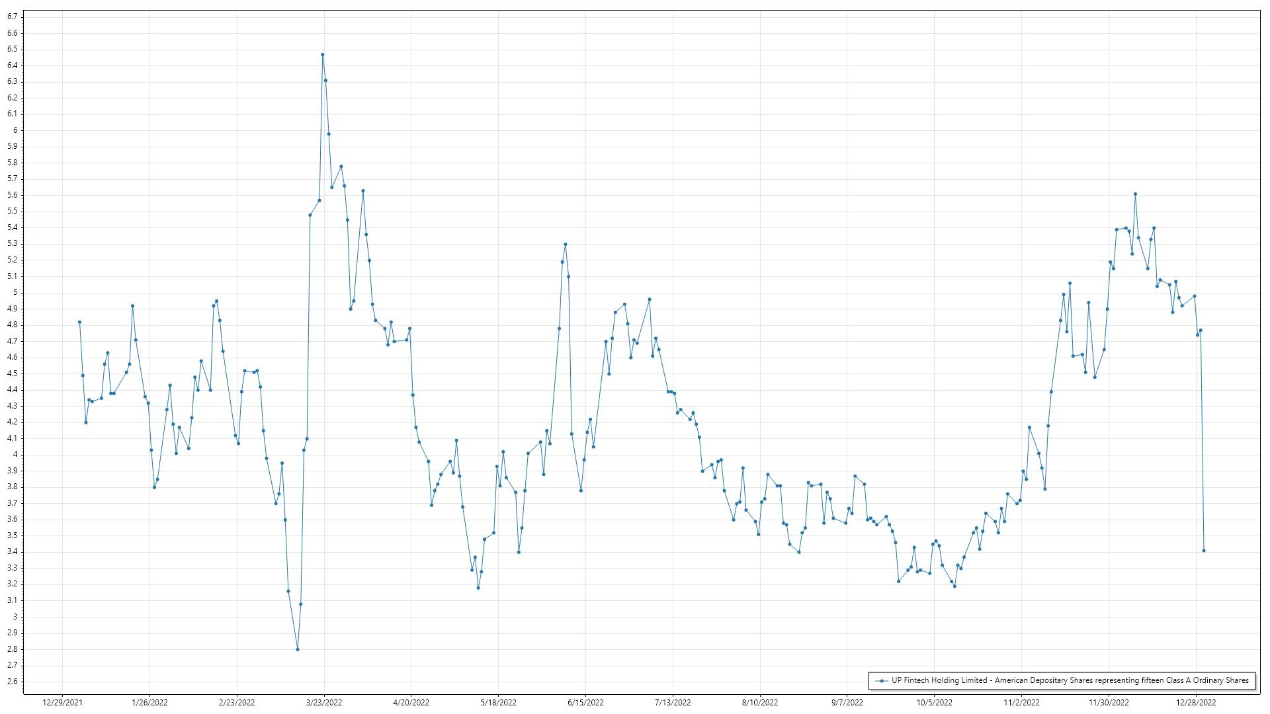The width and height of the screenshot is (1270, 714).
Task: Click the 12/28/2022 x-axis date label
Action: point(1196,703)
